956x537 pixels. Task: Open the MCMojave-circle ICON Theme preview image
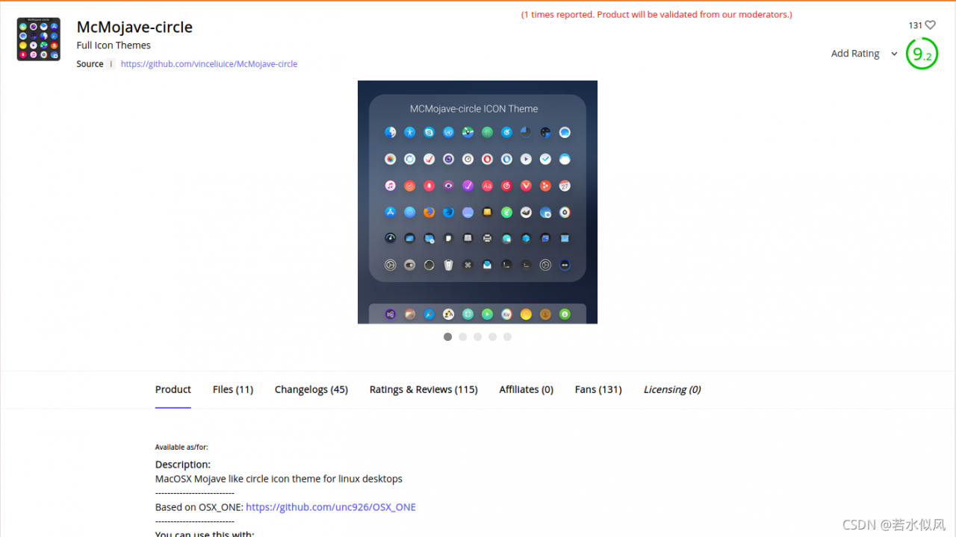pyautogui.click(x=477, y=202)
